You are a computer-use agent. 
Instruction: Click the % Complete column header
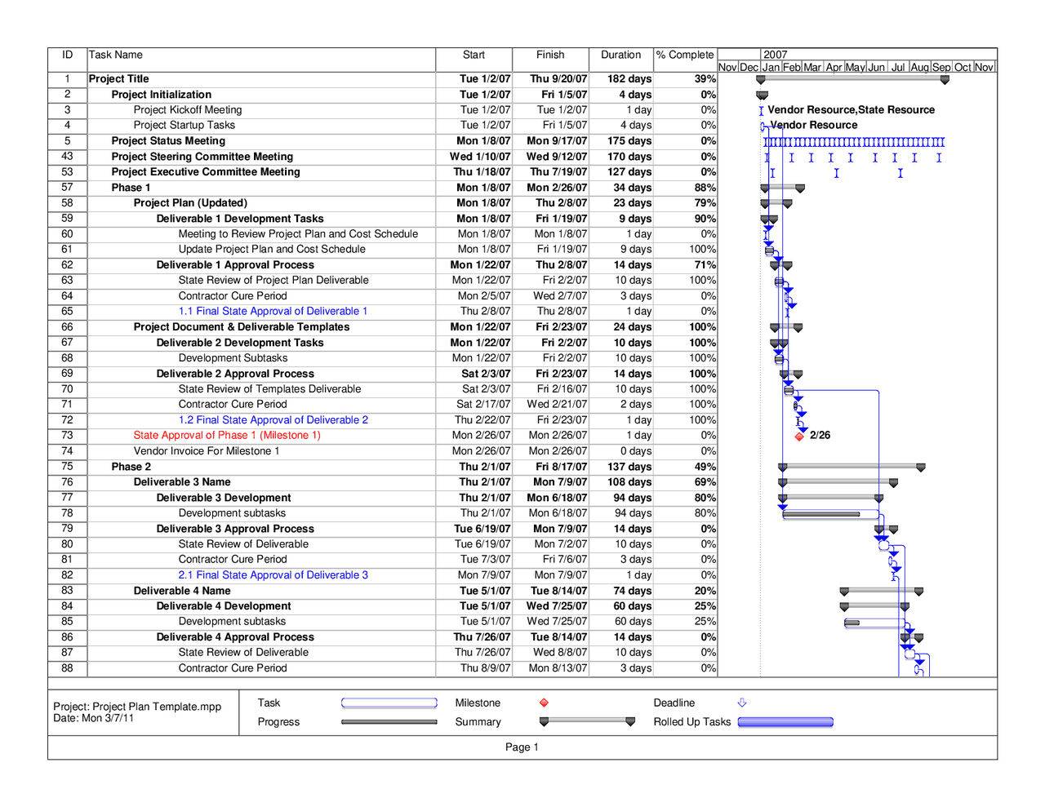point(684,55)
